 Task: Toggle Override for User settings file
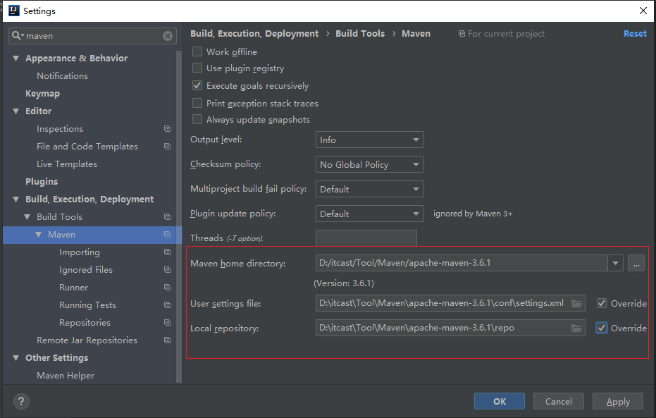click(x=602, y=304)
